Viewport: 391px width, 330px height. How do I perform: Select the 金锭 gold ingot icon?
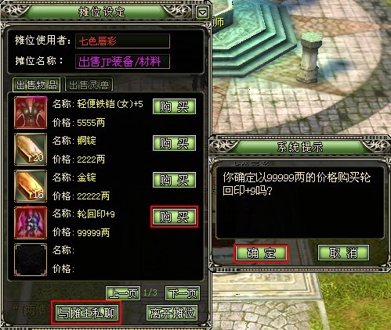tap(31, 186)
